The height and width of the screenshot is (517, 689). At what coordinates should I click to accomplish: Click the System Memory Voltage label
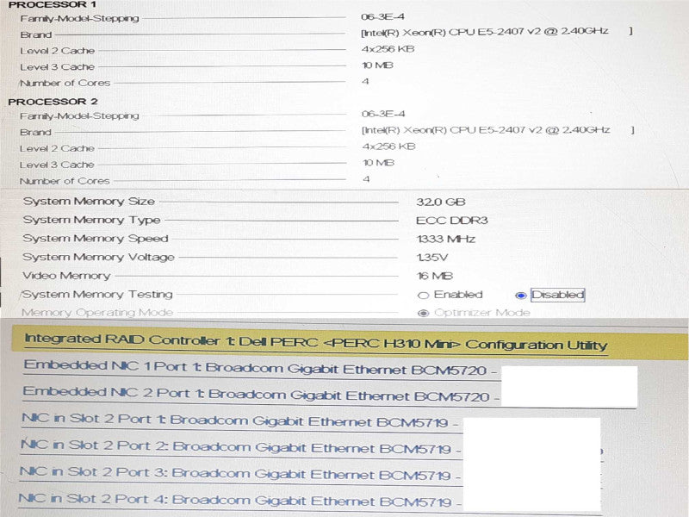(98, 257)
